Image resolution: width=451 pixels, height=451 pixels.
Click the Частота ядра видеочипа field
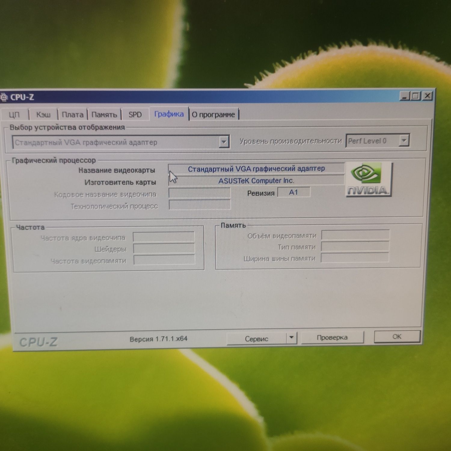[164, 237]
